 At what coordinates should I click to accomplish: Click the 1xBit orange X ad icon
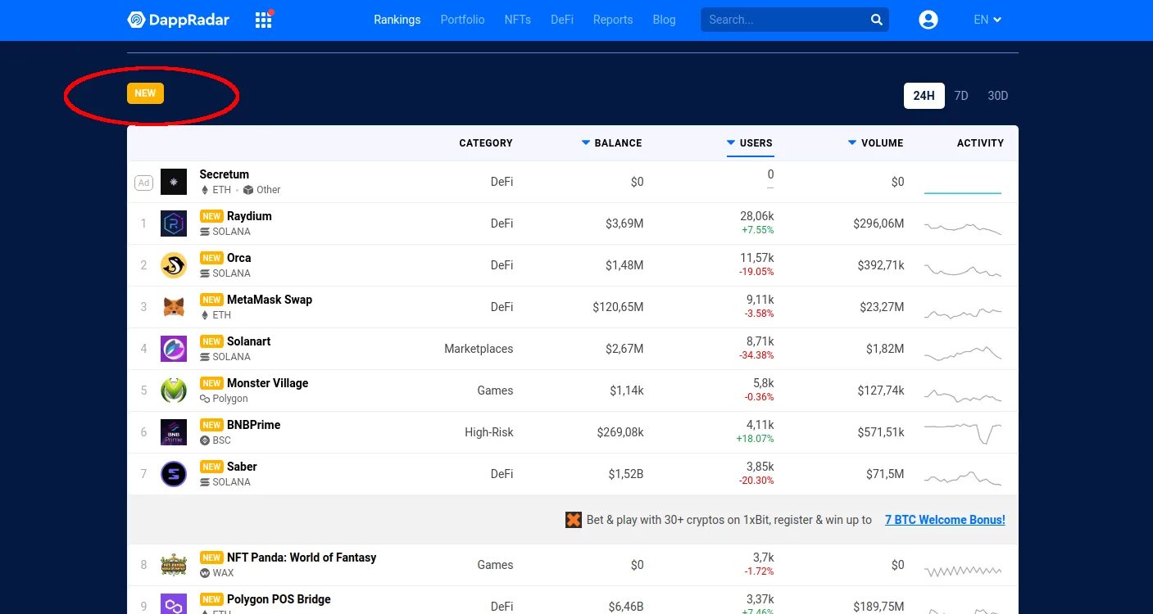click(574, 520)
